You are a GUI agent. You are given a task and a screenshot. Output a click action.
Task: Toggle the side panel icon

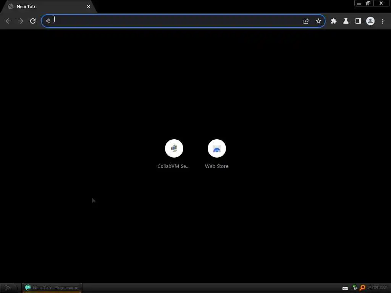pos(358,21)
